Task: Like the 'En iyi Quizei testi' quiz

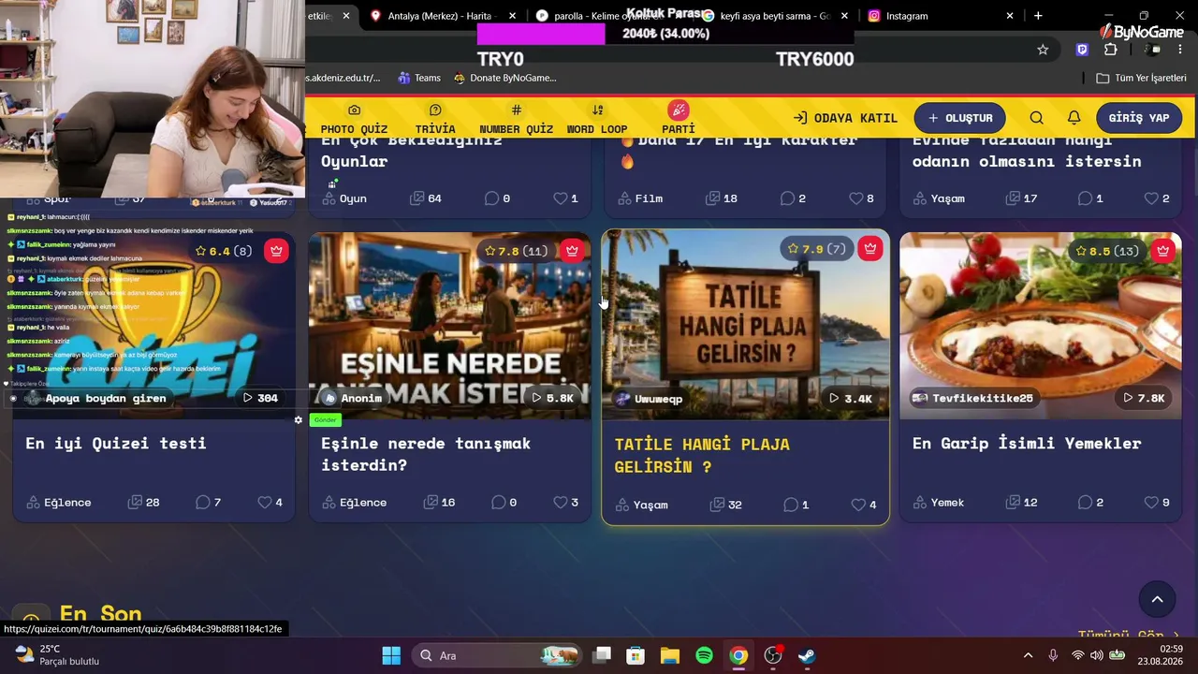Action: click(x=270, y=503)
